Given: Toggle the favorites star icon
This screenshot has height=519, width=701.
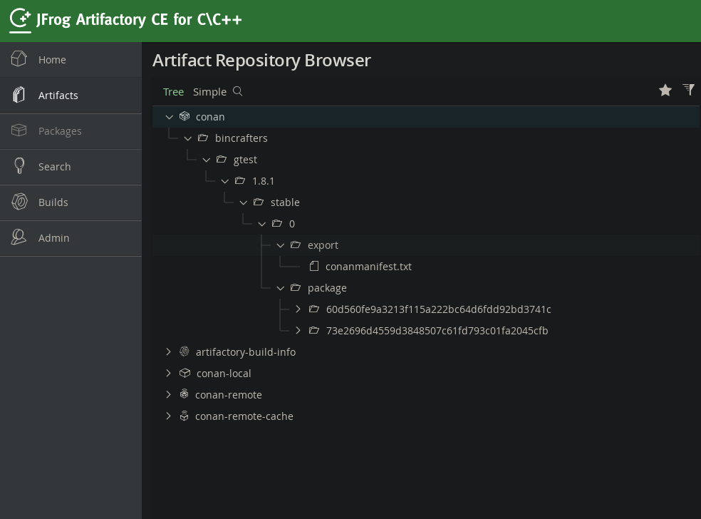Looking at the screenshot, I should click(665, 91).
